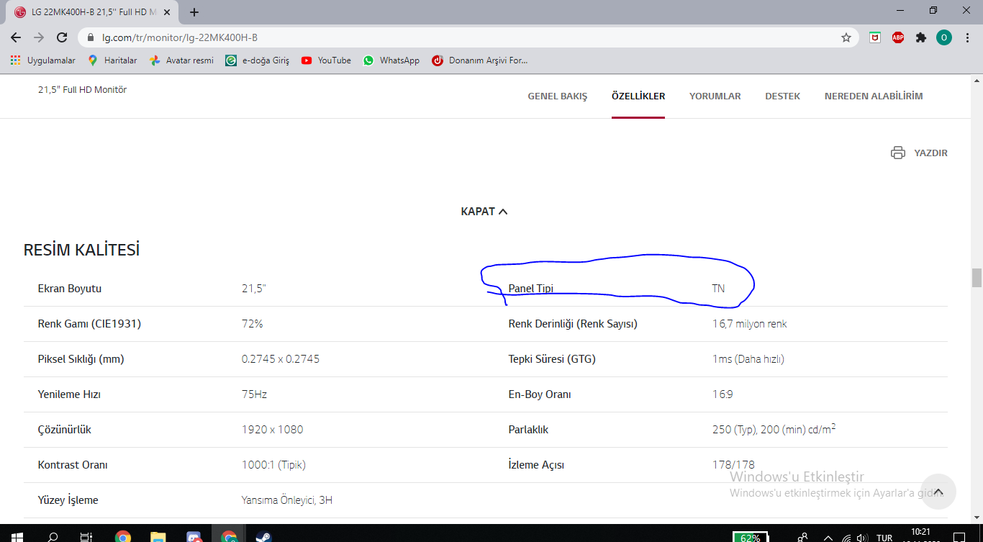Bookmark this page with the star icon
The image size is (983, 542).
click(846, 37)
